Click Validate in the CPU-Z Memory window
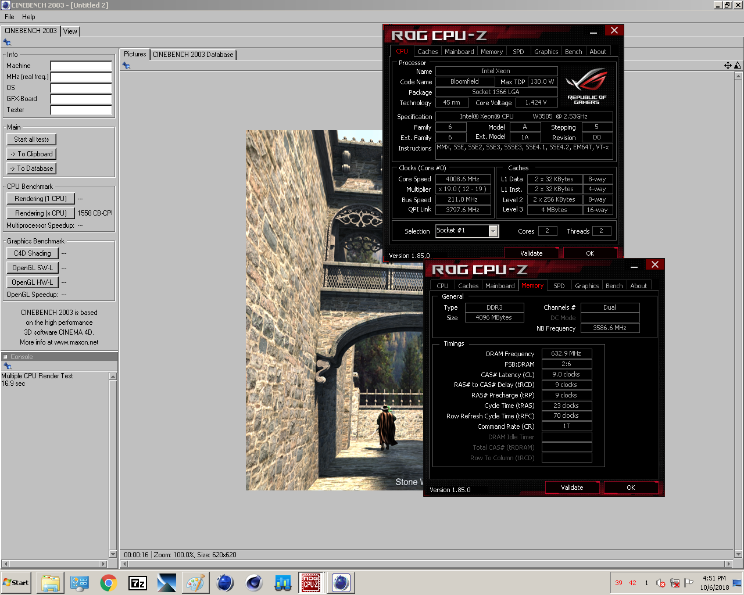 pos(573,488)
